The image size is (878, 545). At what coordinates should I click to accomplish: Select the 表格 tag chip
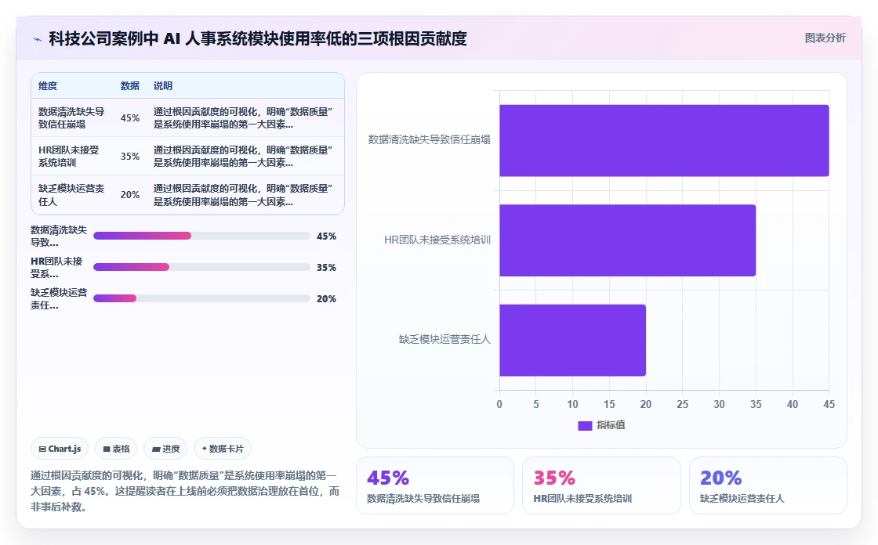[116, 449]
